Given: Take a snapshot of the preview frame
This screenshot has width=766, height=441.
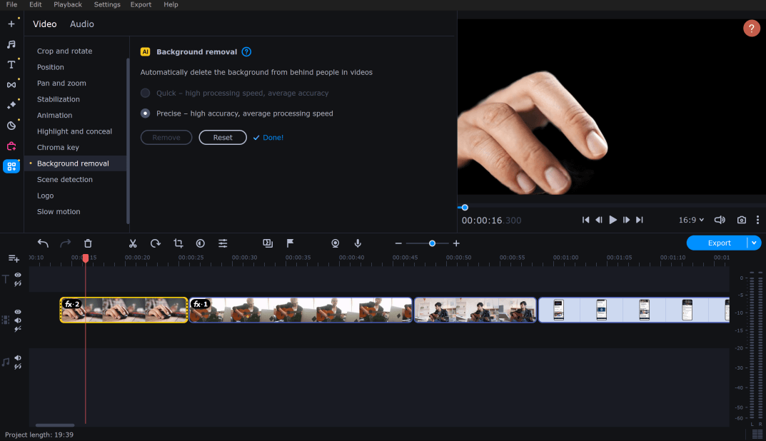Looking at the screenshot, I should pyautogui.click(x=741, y=220).
